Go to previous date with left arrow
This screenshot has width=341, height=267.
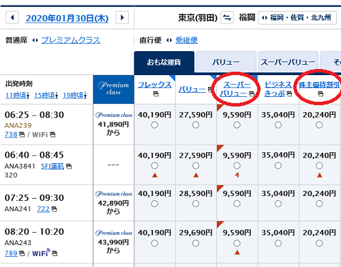pos(12,18)
